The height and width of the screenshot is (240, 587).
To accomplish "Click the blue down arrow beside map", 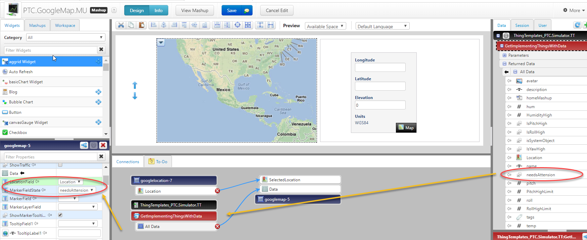I will [x=135, y=96].
